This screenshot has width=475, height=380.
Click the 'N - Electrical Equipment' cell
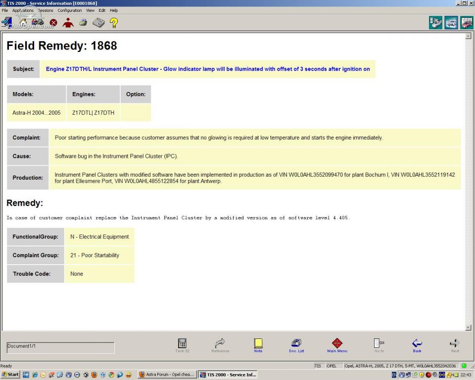tap(99, 237)
